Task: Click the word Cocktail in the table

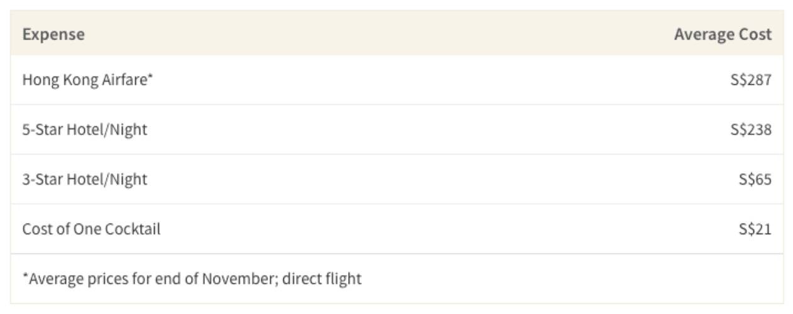Action: [133, 229]
